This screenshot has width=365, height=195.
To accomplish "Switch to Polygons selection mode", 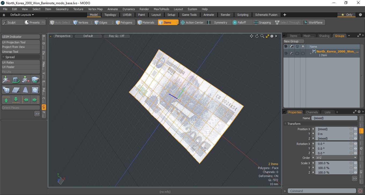I will tap(125, 22).
